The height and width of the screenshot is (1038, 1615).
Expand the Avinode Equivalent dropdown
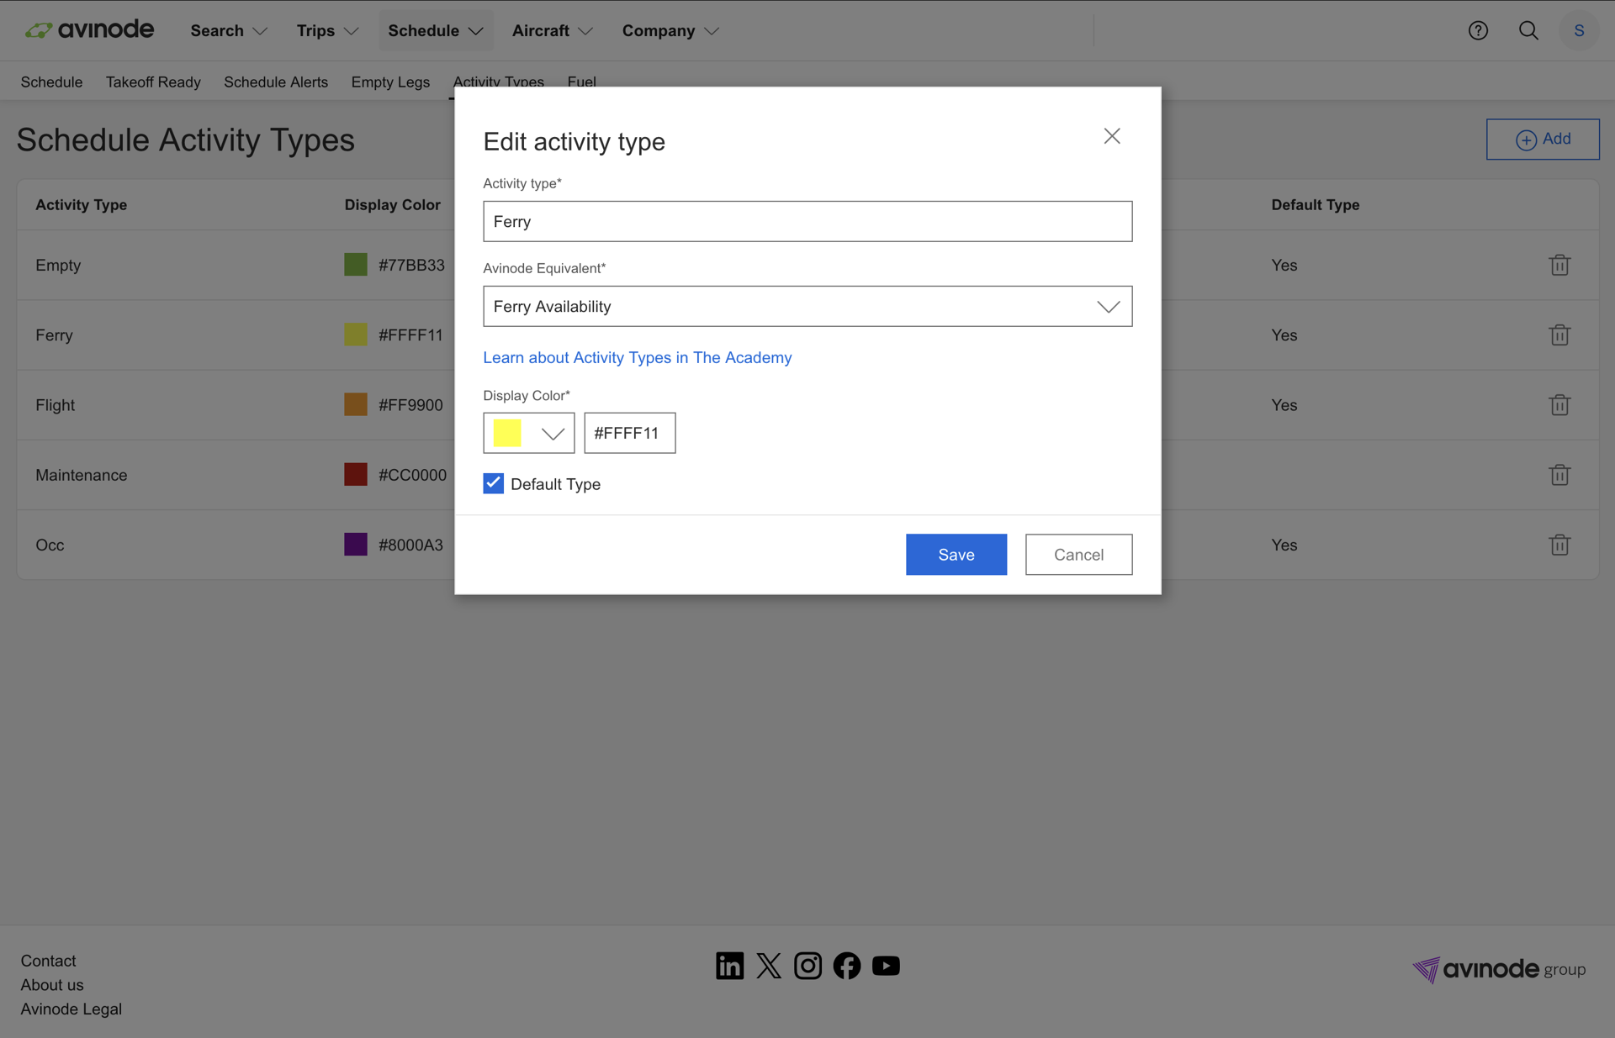pos(807,307)
